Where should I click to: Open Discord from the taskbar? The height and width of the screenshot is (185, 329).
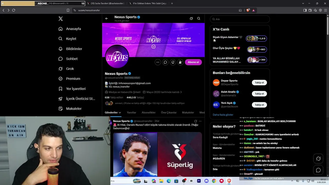coord(206,181)
